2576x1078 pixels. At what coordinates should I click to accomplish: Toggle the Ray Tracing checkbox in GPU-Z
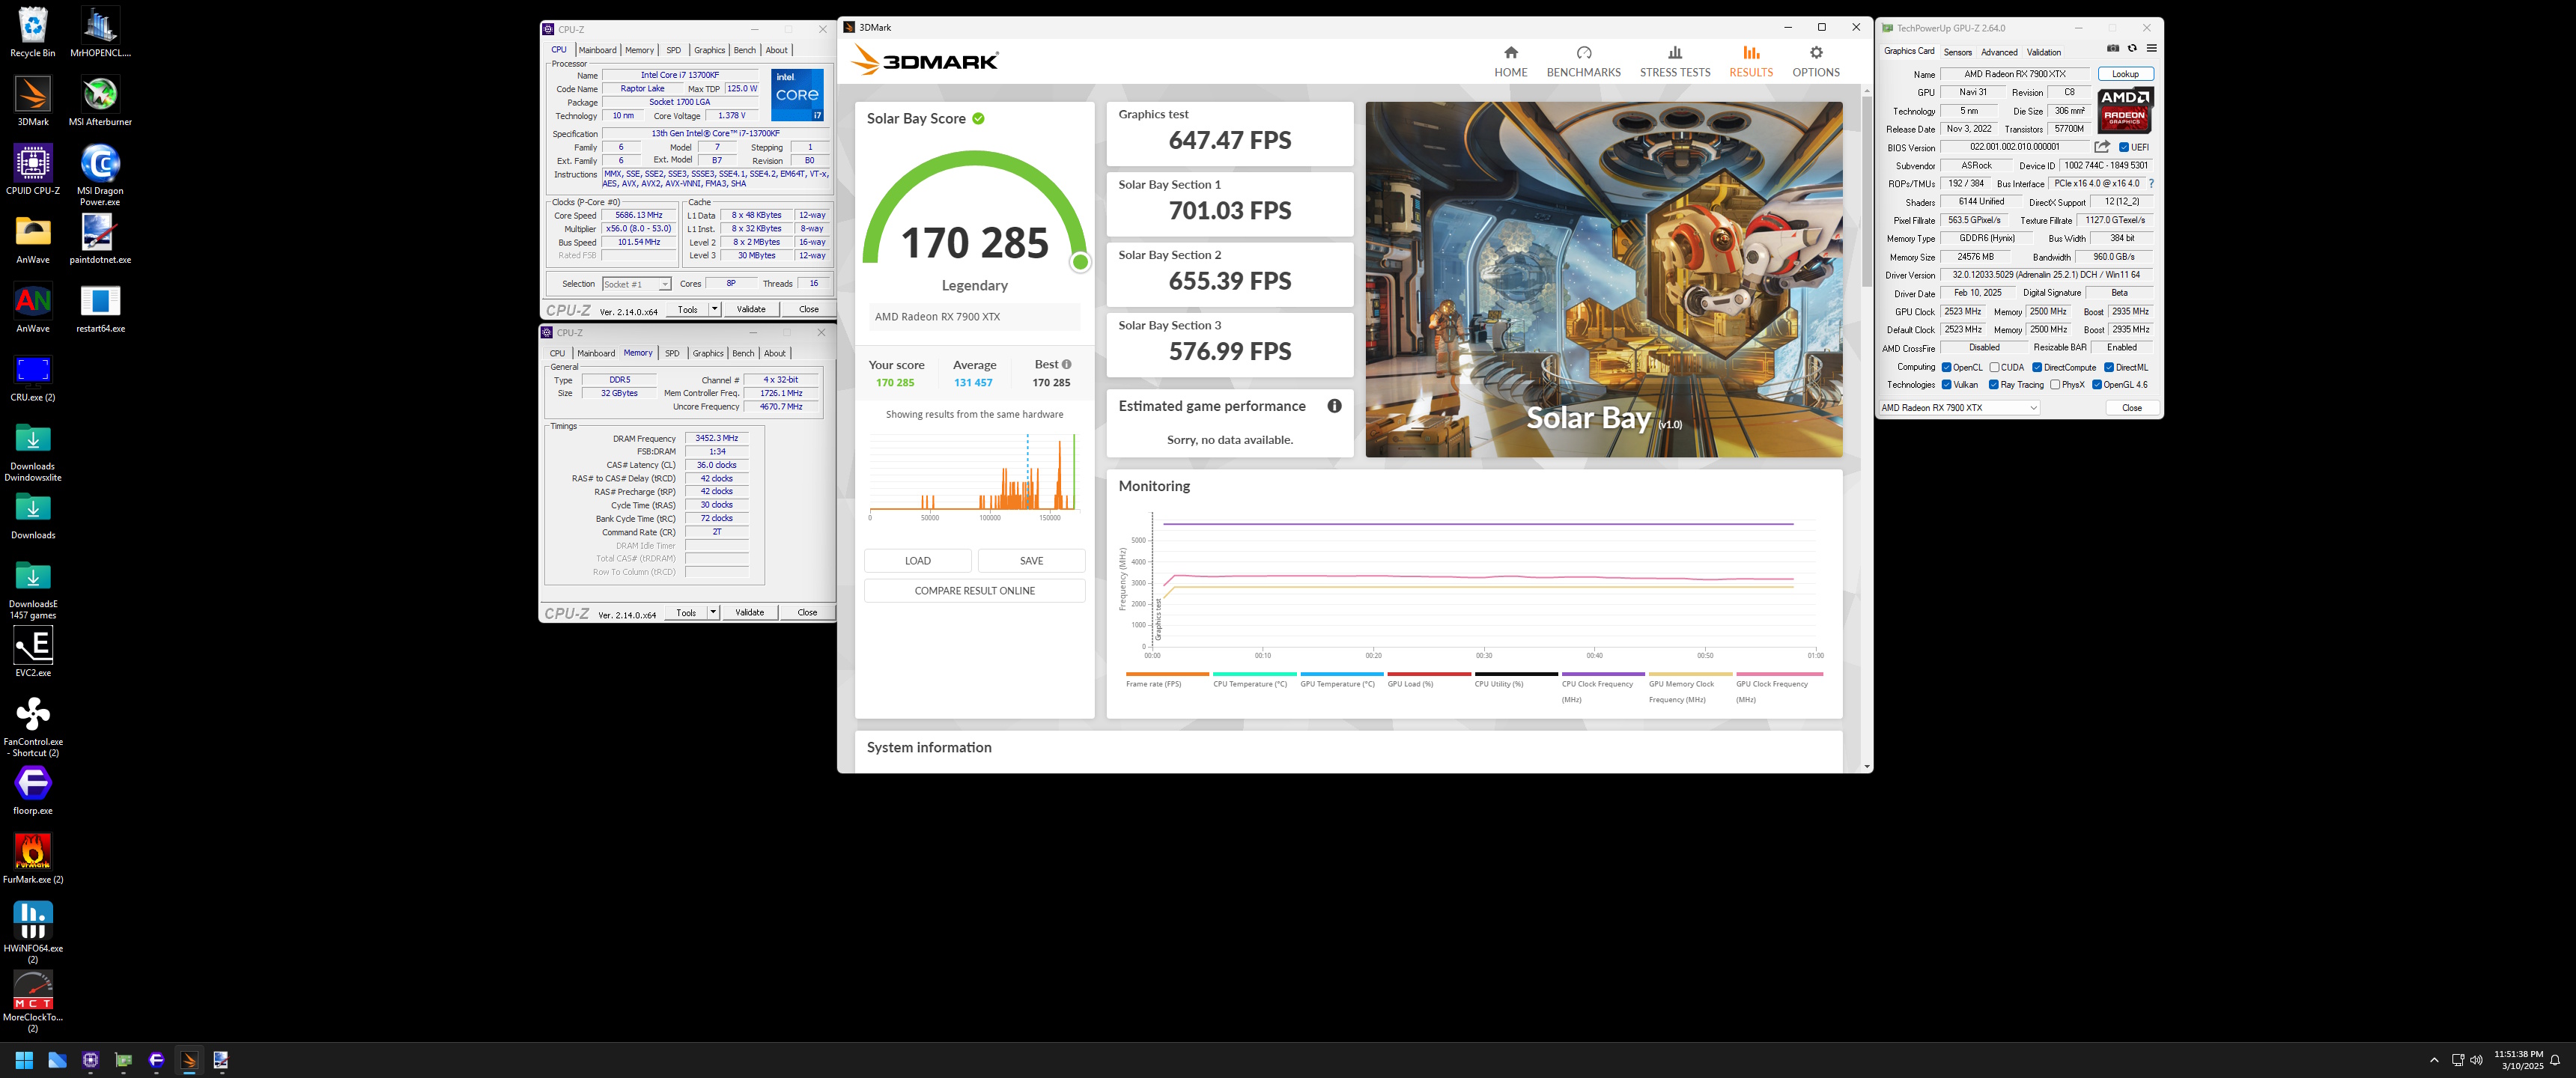pyautogui.click(x=1994, y=385)
